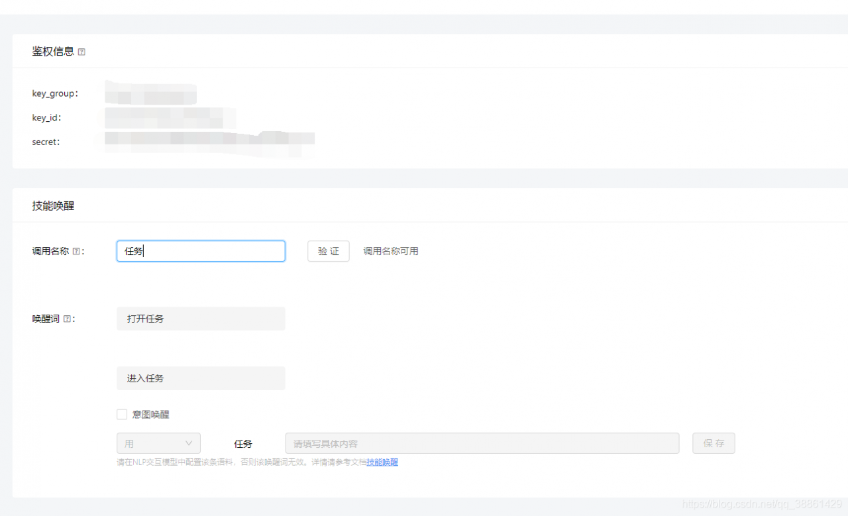This screenshot has width=848, height=516.
Task: Click the 验证 button
Action: [x=329, y=251]
